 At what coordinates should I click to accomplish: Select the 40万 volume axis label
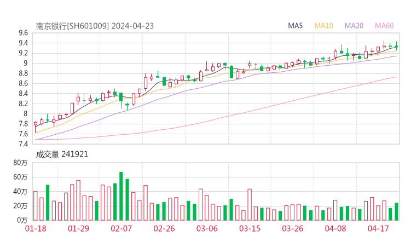click(x=20, y=191)
